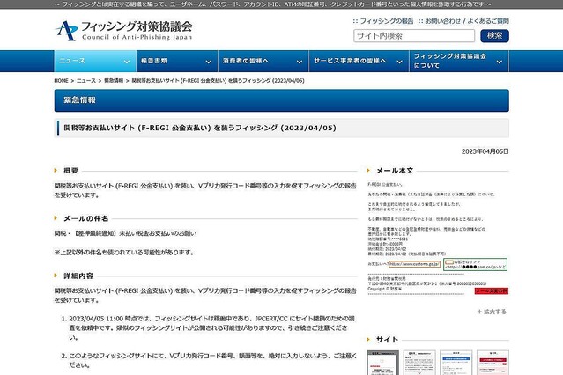Expand the ニュース dropdown chevron

[x=127, y=62]
